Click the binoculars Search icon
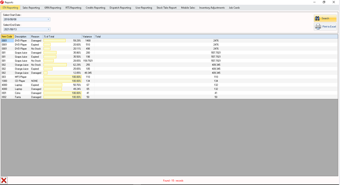Image resolution: width=340 pixels, height=185 pixels. pyautogui.click(x=317, y=18)
